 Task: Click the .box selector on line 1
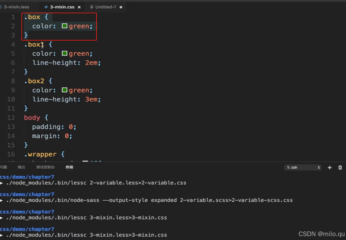[32, 17]
